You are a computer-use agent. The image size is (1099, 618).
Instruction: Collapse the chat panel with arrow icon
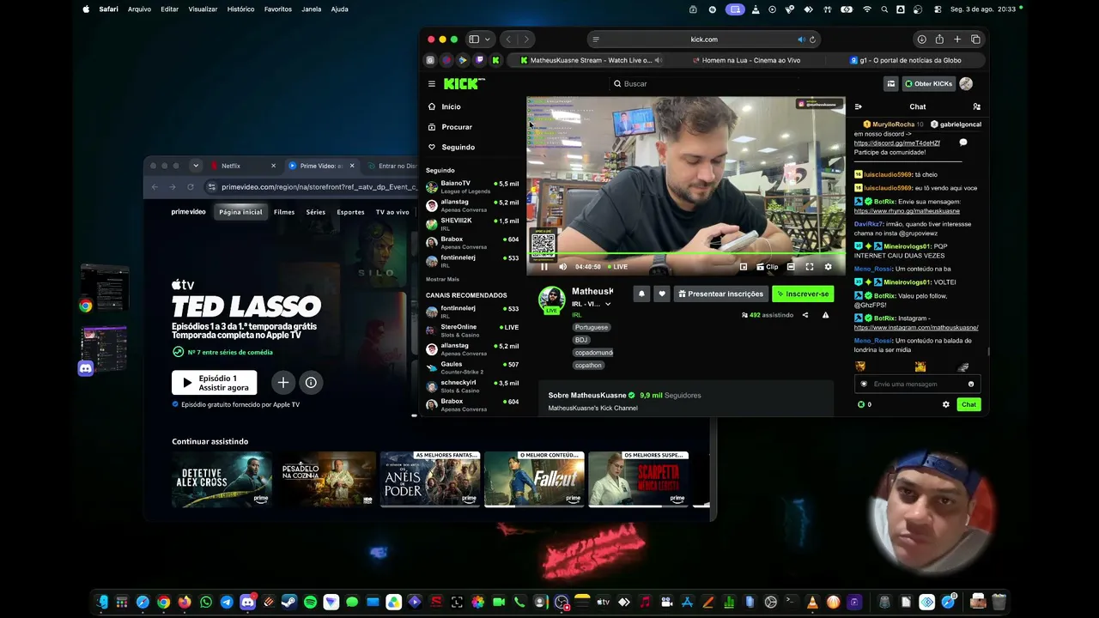point(858,107)
